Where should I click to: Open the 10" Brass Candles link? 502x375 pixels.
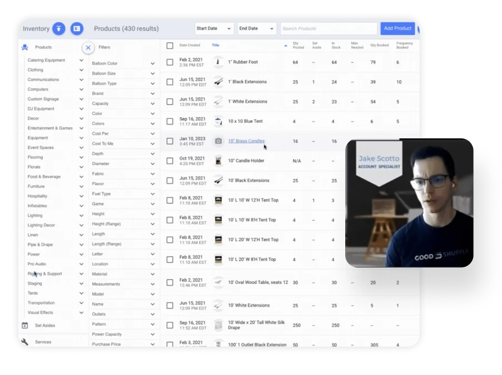pos(246,141)
